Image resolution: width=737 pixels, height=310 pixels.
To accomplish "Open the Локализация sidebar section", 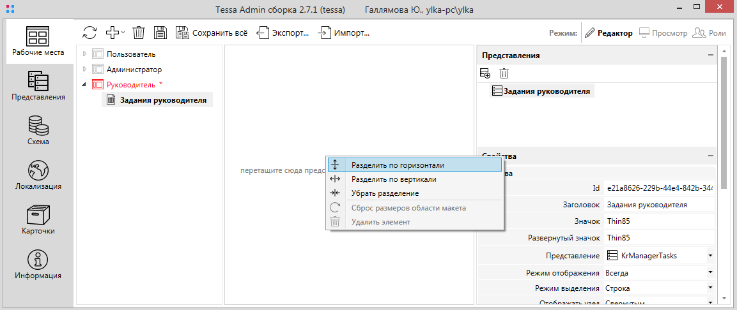I will (38, 175).
